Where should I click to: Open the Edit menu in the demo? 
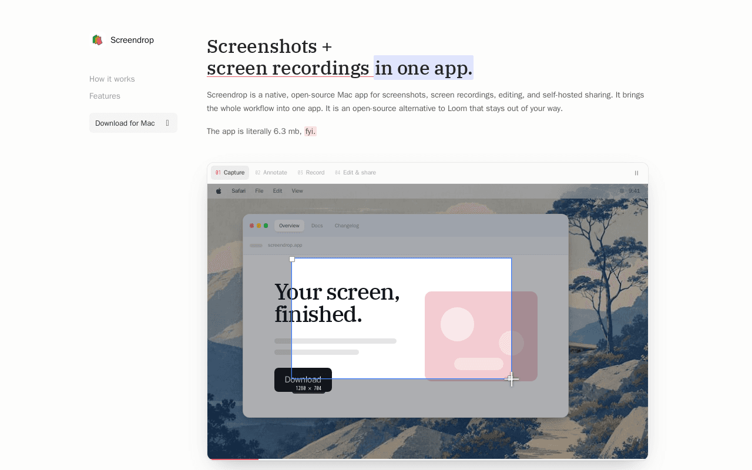click(x=277, y=191)
